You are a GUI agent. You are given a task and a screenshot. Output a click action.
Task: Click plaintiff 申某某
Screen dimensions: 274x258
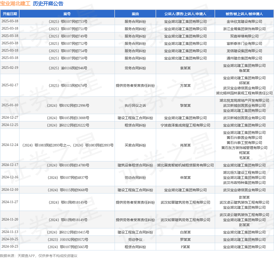185,178
